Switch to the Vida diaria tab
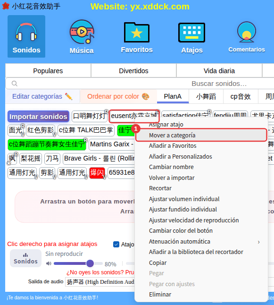Viewport: 274px width, 305px height. [x=219, y=71]
